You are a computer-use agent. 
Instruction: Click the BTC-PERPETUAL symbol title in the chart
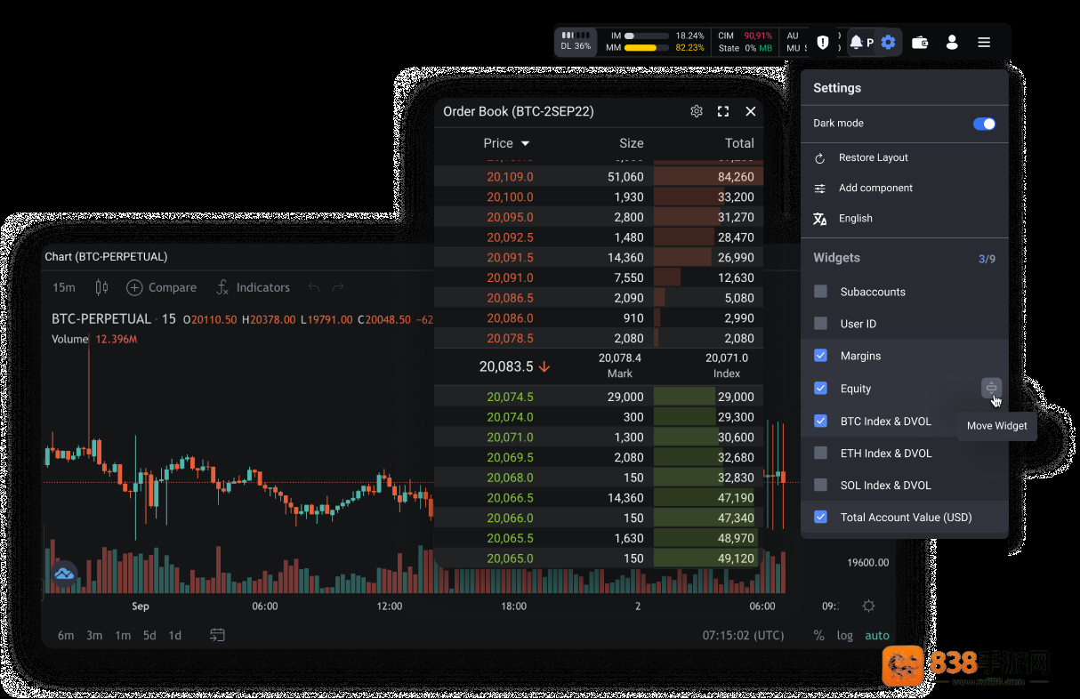click(x=101, y=318)
